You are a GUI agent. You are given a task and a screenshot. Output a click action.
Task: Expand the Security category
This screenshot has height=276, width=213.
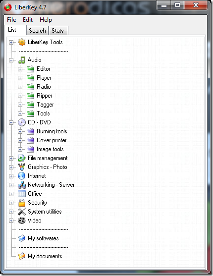click(x=11, y=203)
